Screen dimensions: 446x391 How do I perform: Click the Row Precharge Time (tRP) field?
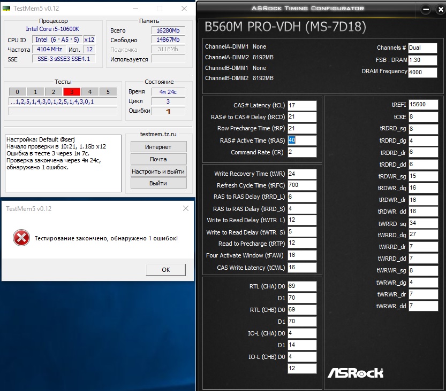coord(302,129)
